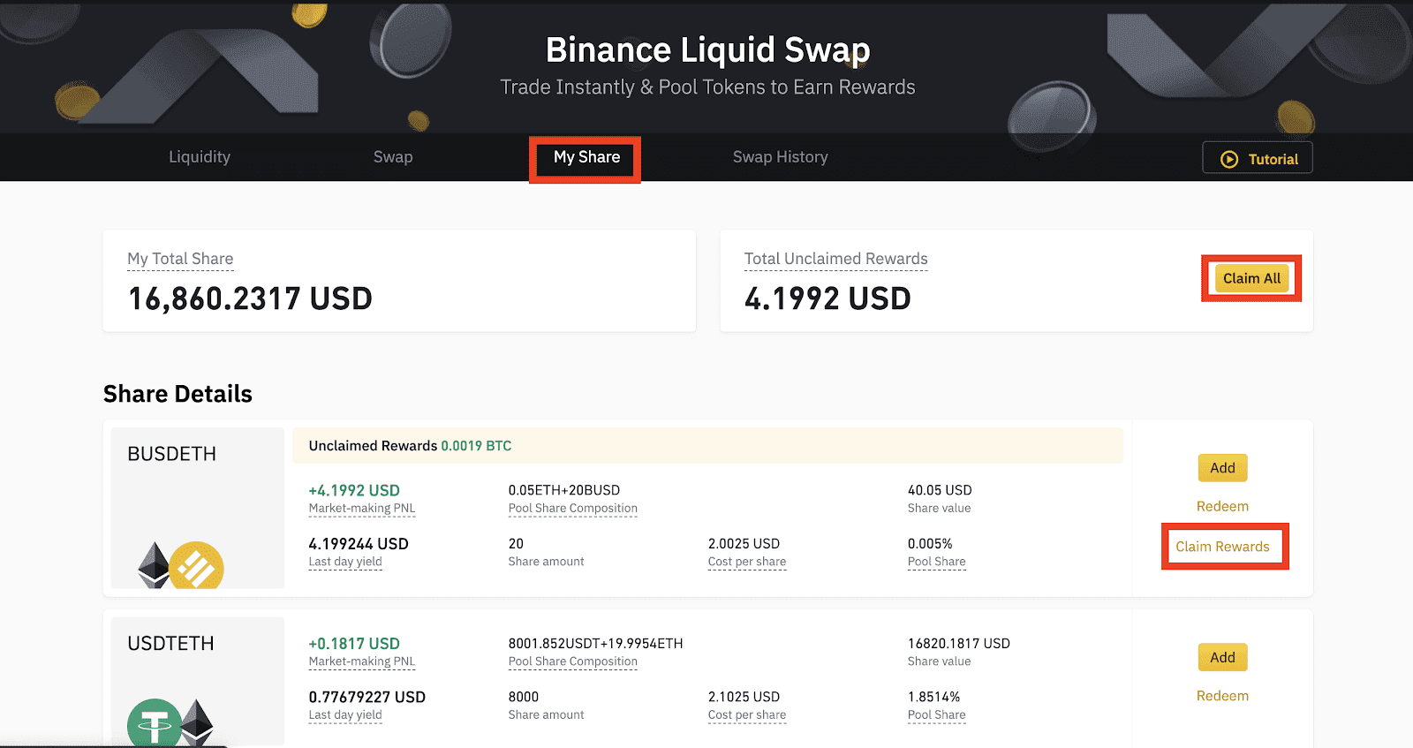Click Market-making PNL label in BUSDETH row

tap(362, 509)
